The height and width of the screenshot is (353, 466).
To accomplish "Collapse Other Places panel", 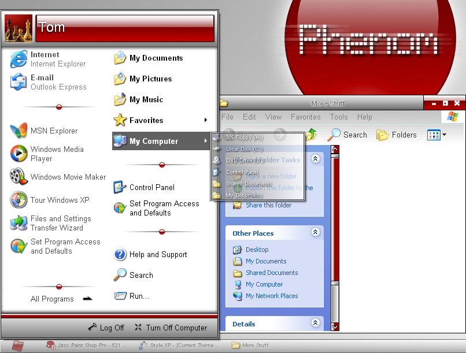I will [315, 232].
